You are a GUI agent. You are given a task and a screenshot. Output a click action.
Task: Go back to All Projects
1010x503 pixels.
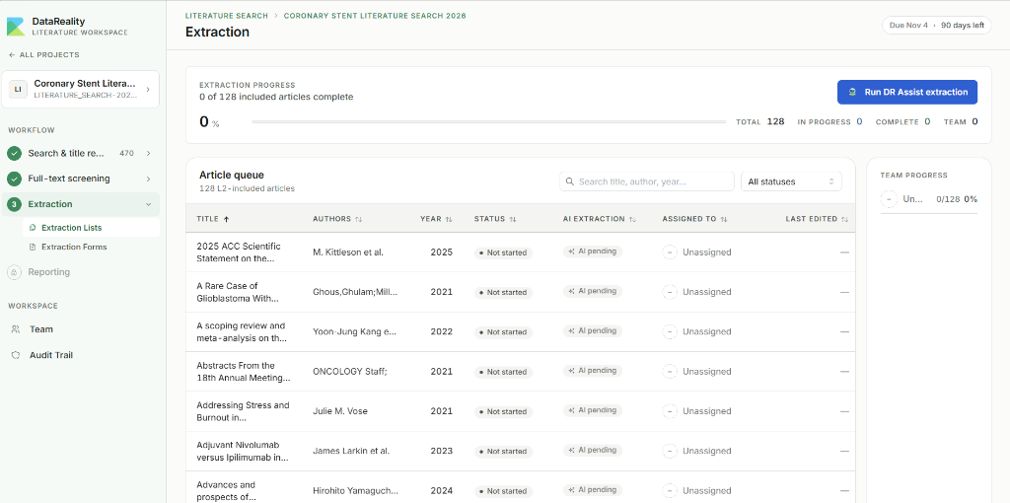[43, 55]
